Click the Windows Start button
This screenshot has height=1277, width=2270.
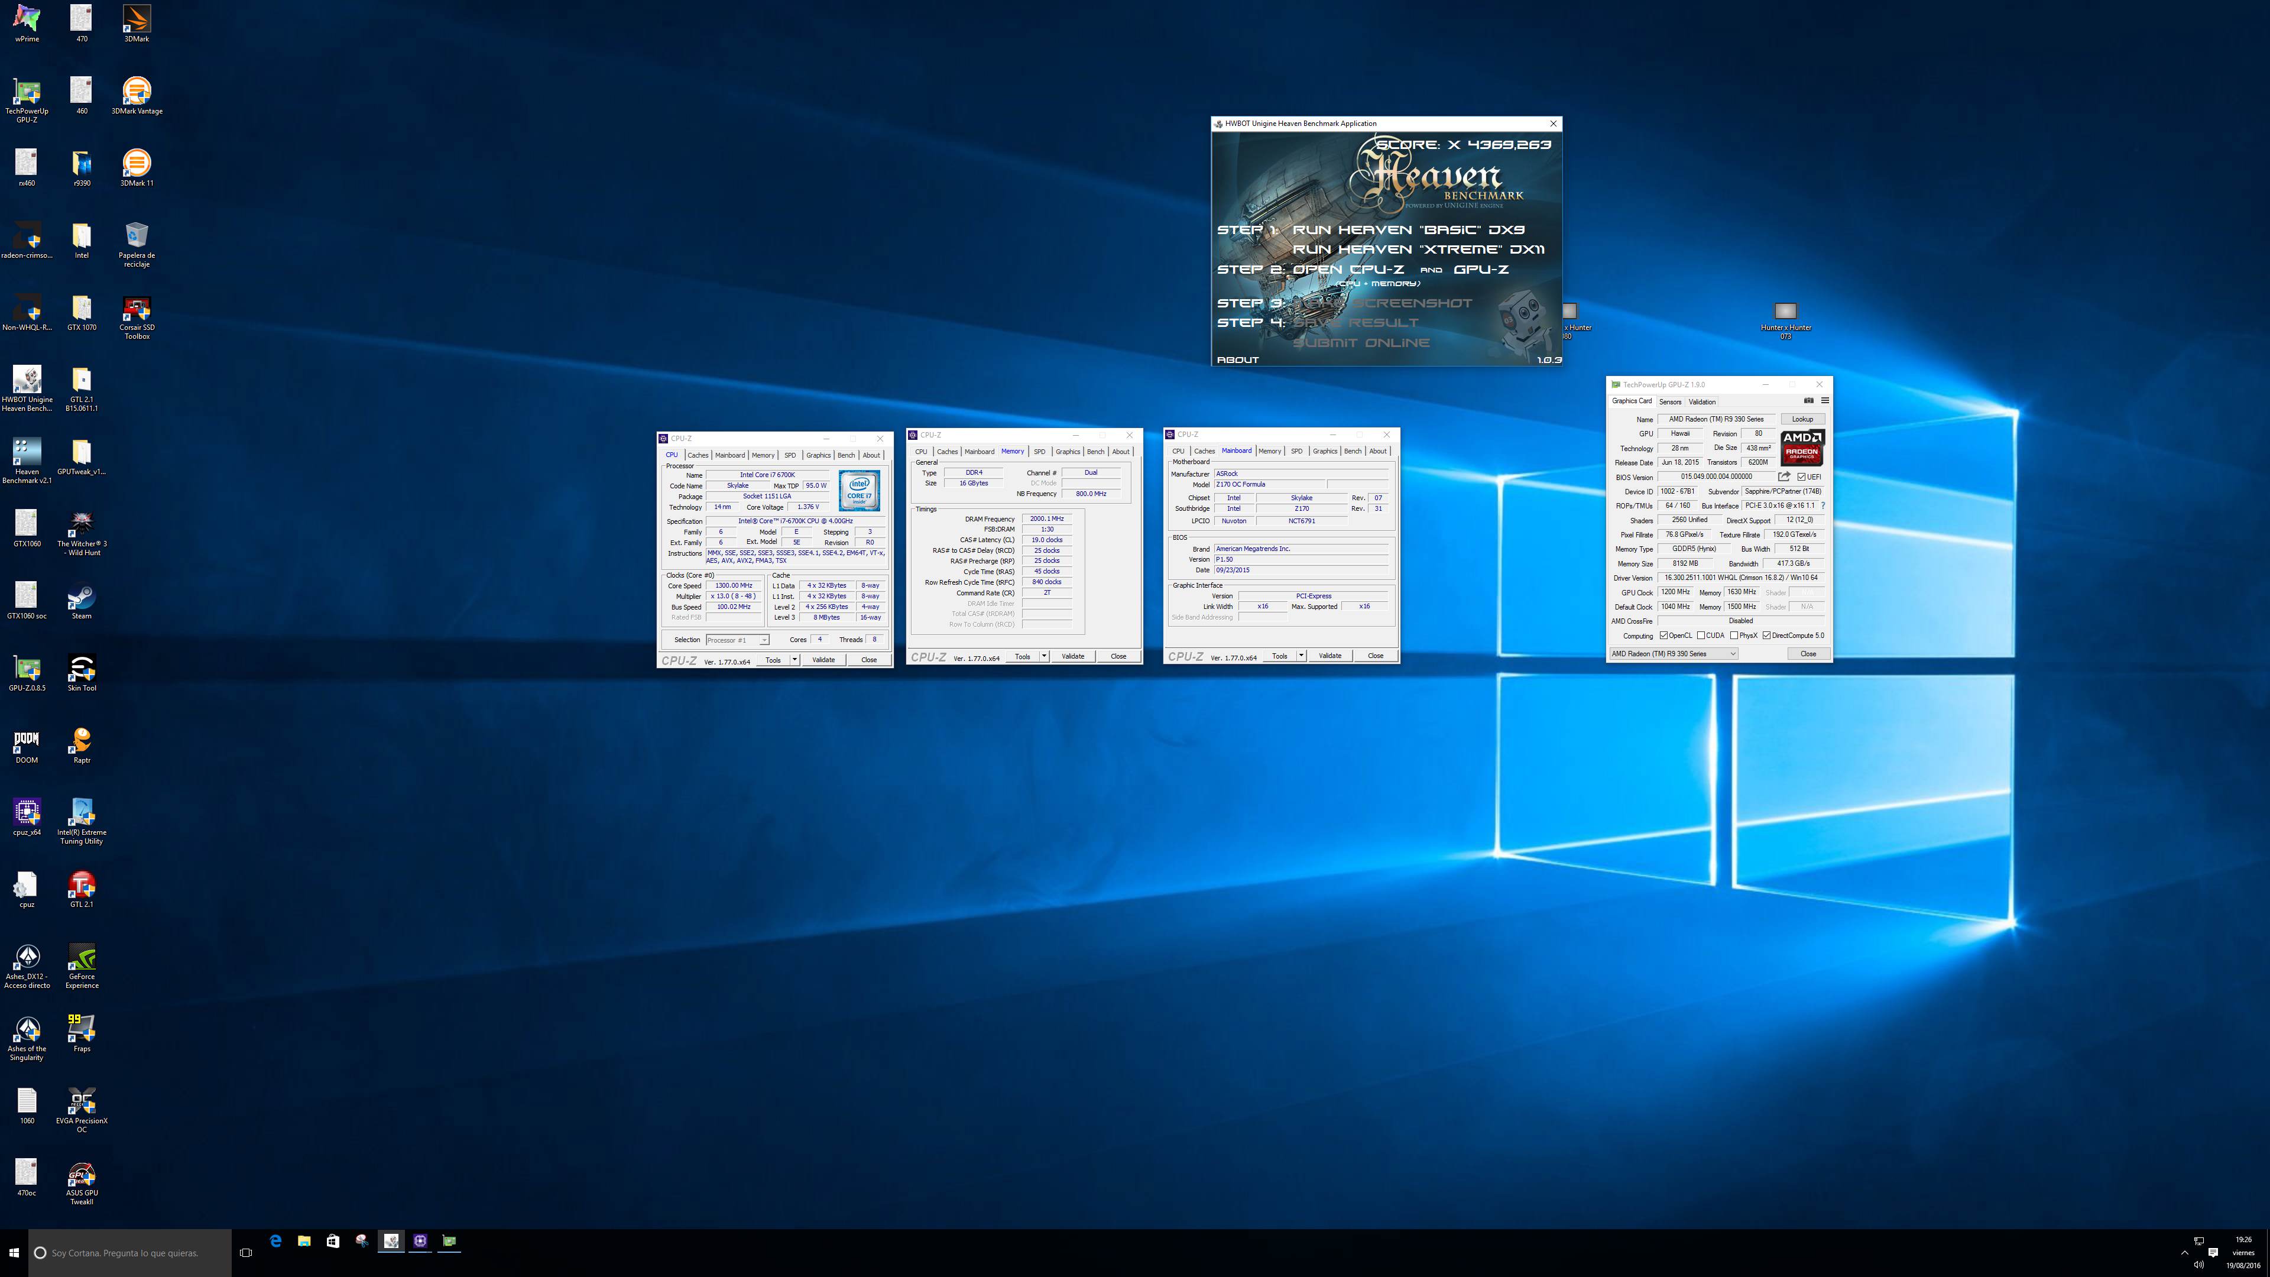point(14,1252)
